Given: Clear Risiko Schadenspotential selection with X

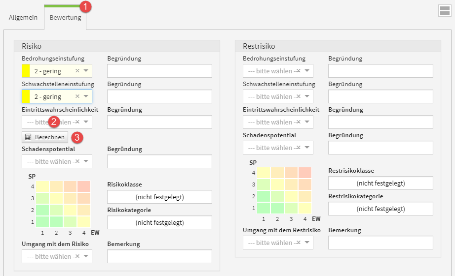Looking at the screenshot, I should coord(77,161).
